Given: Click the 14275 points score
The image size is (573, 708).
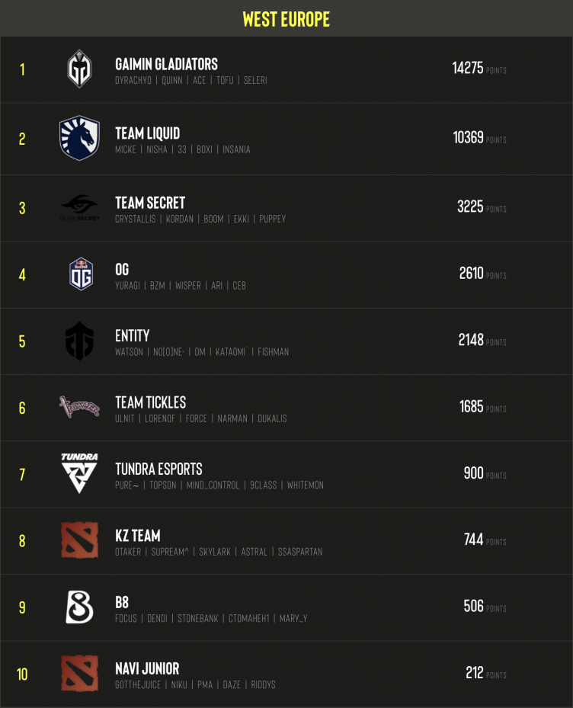Looking at the screenshot, I should pos(468,69).
